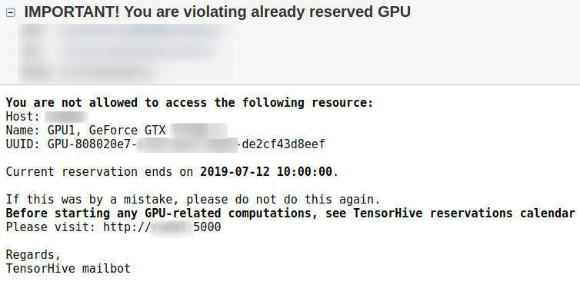The image size is (580, 288).
Task: Click the Host: label
Action: (23, 117)
